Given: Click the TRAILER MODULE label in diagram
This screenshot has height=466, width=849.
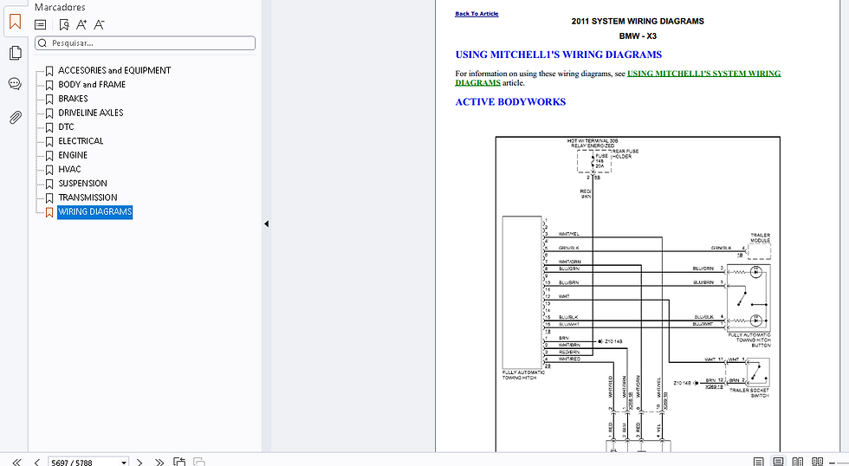Looking at the screenshot, I should [x=760, y=237].
